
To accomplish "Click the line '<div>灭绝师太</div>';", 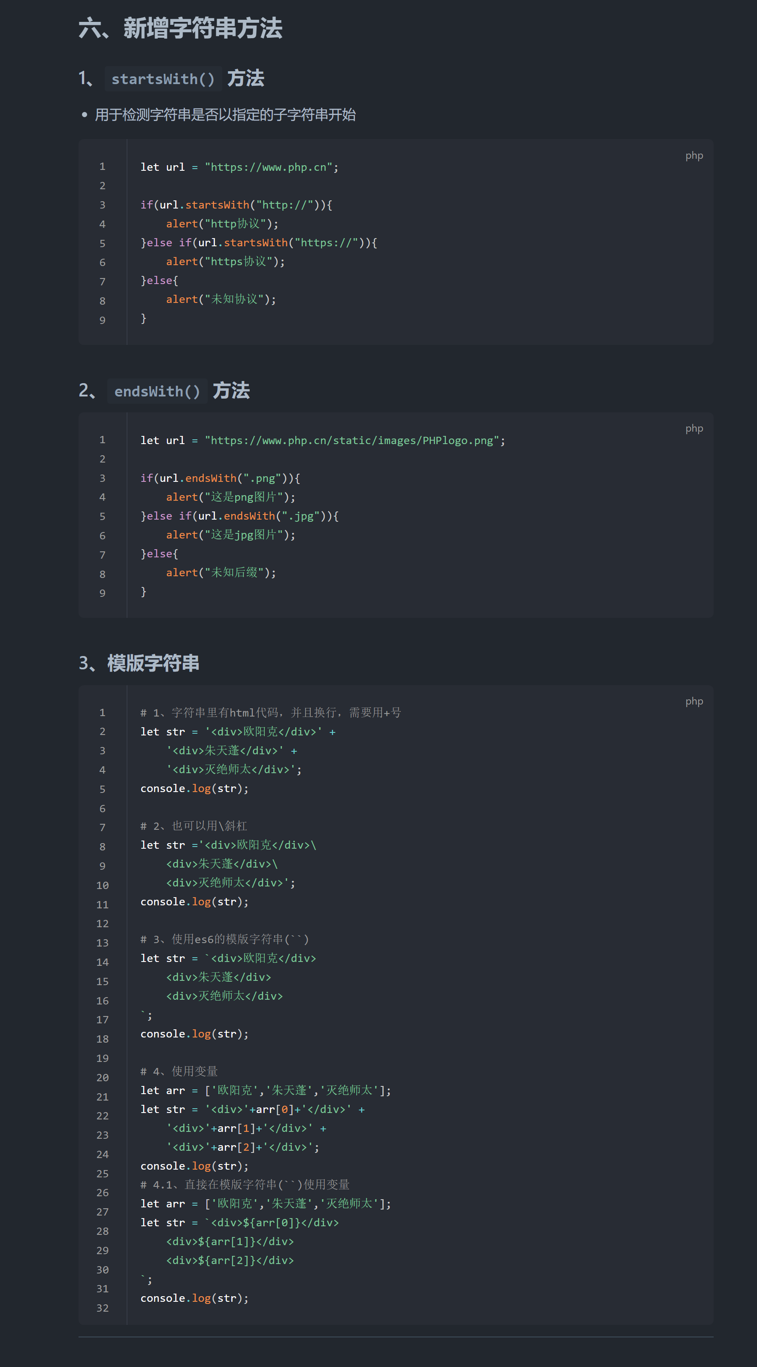I will [233, 769].
